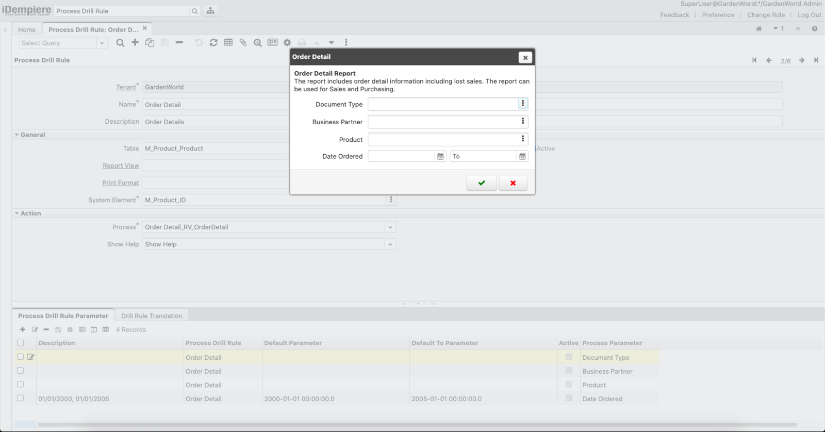Image resolution: width=825 pixels, height=432 pixels.
Task: Click the Process gear icon in toolbar
Action: coord(287,43)
